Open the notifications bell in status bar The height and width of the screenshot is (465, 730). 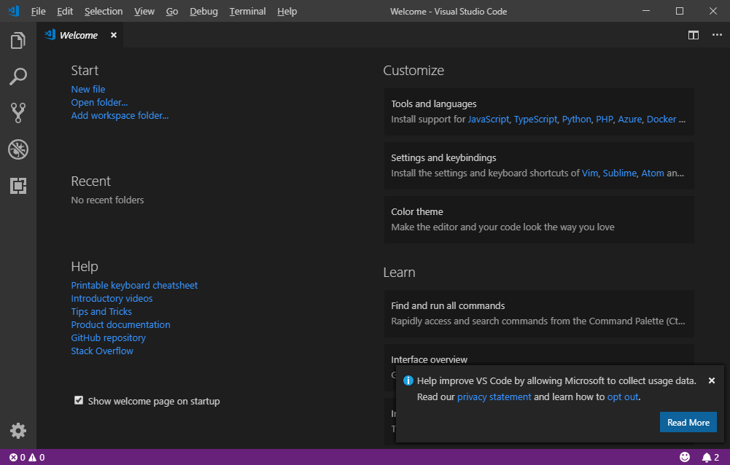pyautogui.click(x=706, y=457)
